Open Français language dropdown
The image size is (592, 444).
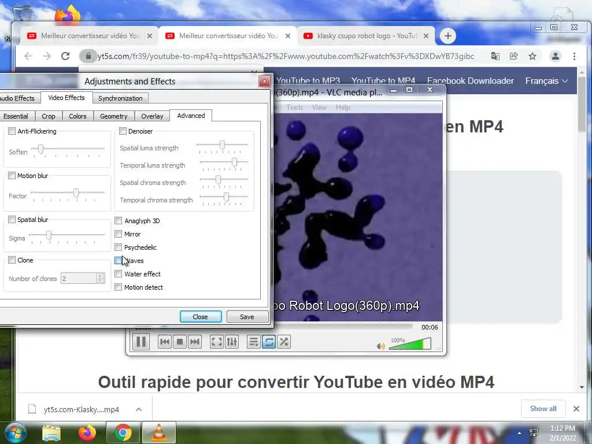pos(546,81)
